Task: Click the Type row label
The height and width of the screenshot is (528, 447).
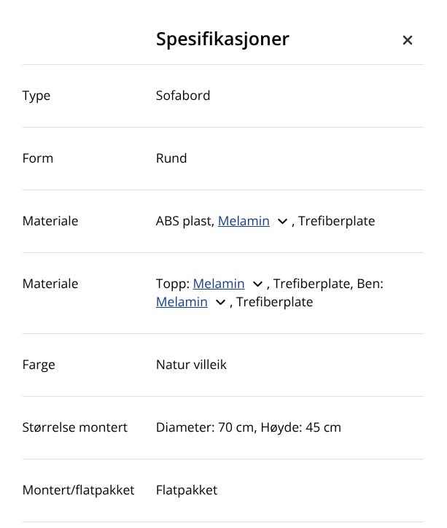Action: 36,96
